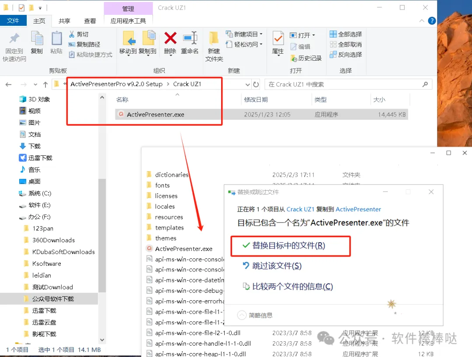Select ActivePresenter.exe in Crack UZ1 folder
The image size is (472, 357).
(261, 114)
